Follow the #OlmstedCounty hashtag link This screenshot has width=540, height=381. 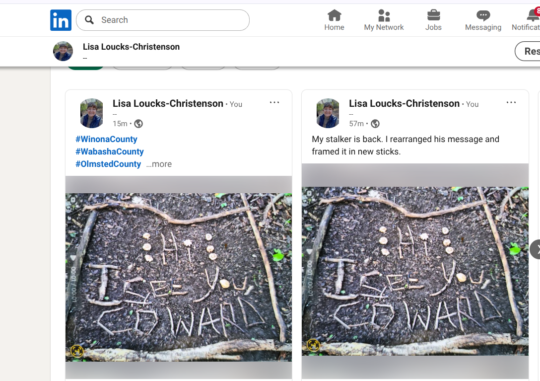(108, 164)
